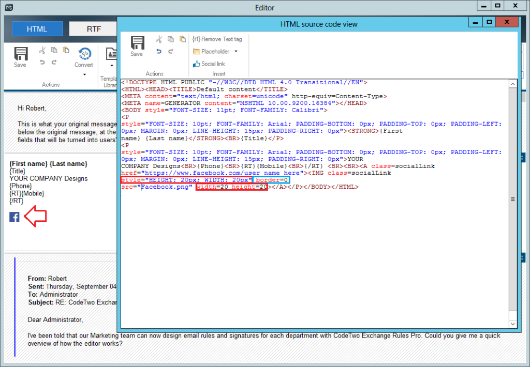530x367 pixels.
Task: Select the Cut scissors icon
Action: (160, 39)
